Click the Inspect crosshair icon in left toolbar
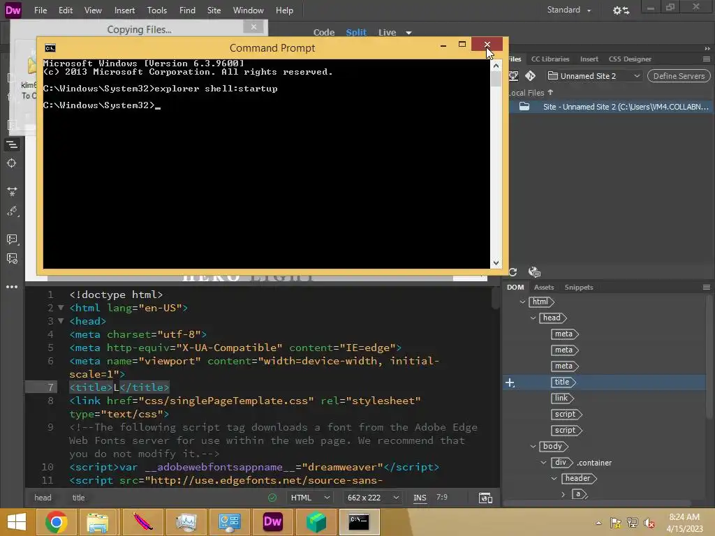 coord(12,163)
